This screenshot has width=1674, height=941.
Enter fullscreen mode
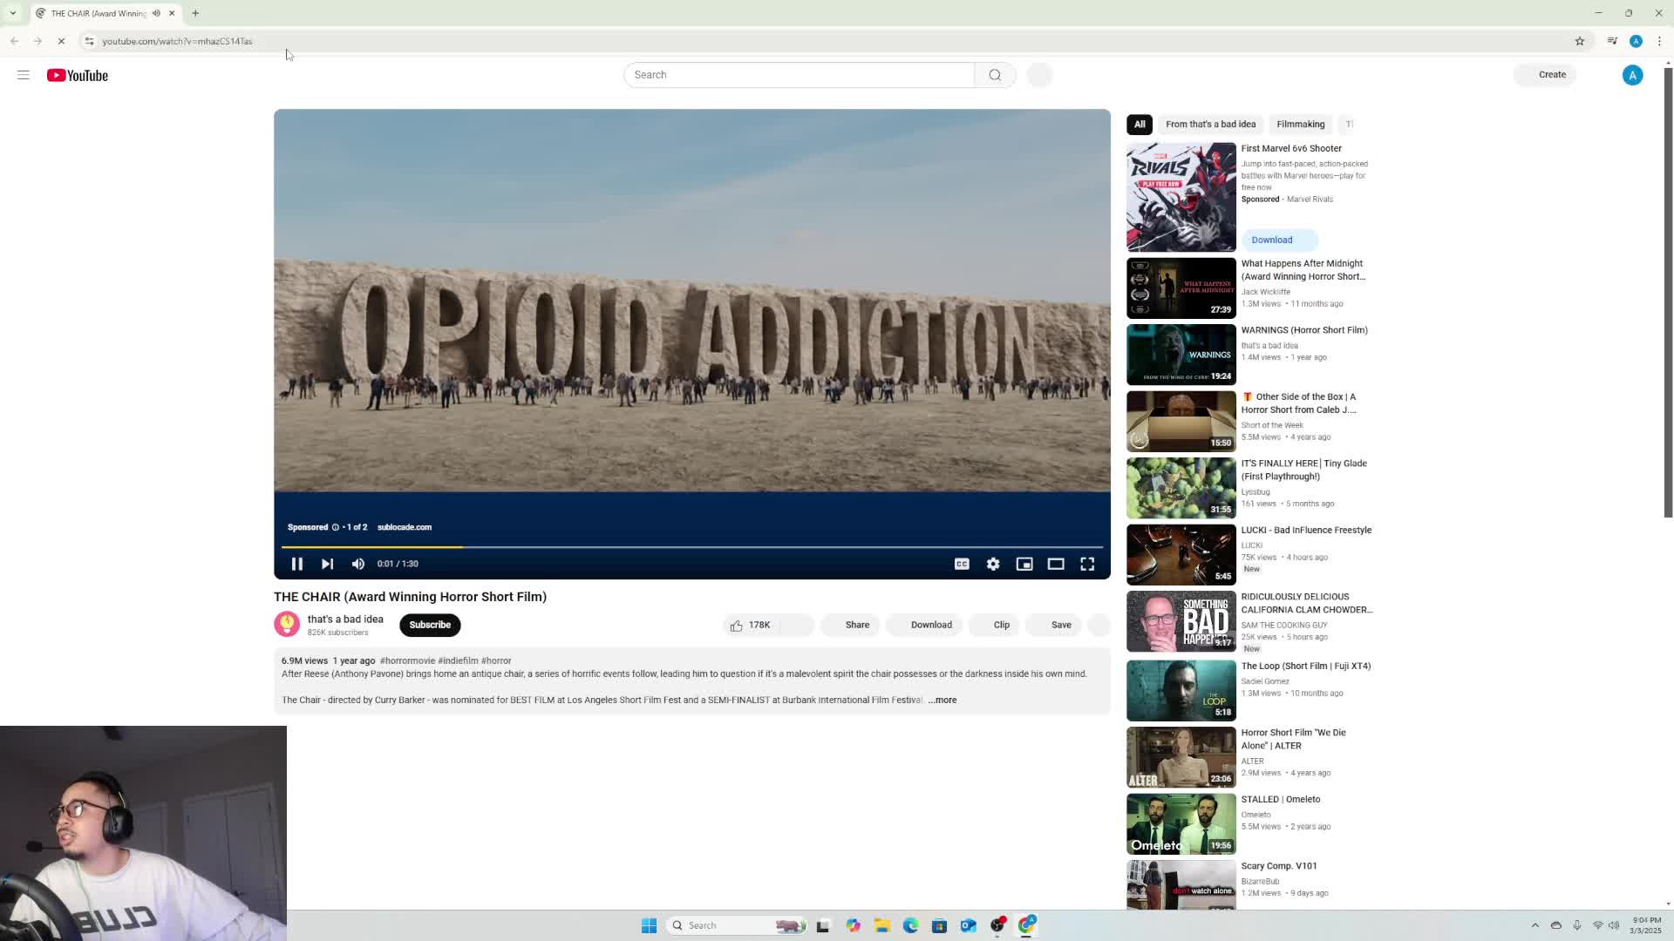[x=1087, y=564]
